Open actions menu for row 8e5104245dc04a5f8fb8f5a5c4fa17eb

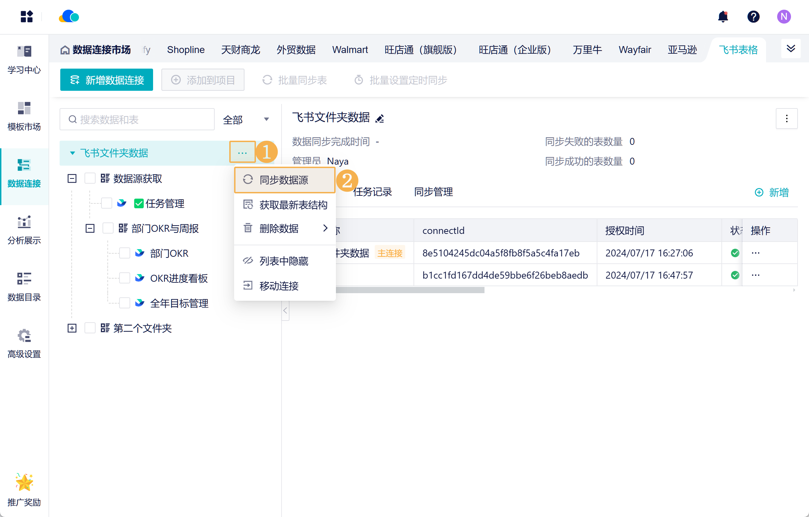pyautogui.click(x=756, y=253)
